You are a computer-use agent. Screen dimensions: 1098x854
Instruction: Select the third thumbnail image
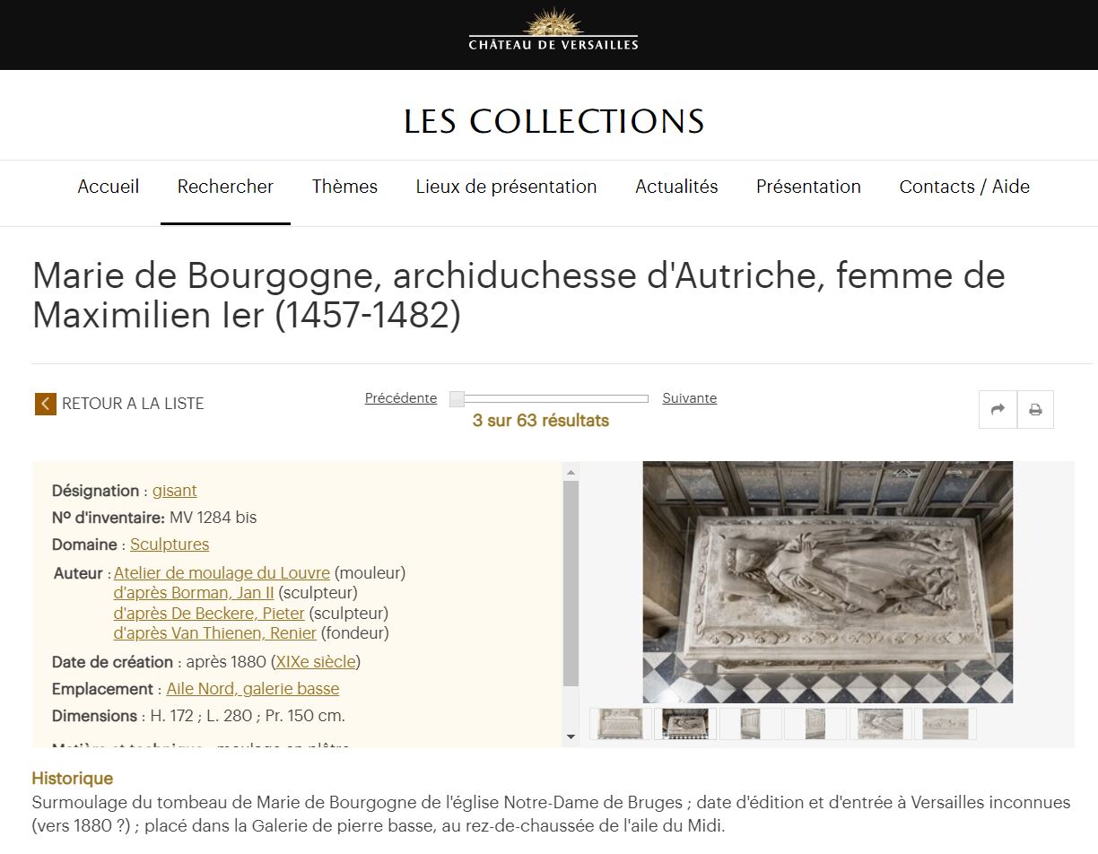[x=750, y=724]
